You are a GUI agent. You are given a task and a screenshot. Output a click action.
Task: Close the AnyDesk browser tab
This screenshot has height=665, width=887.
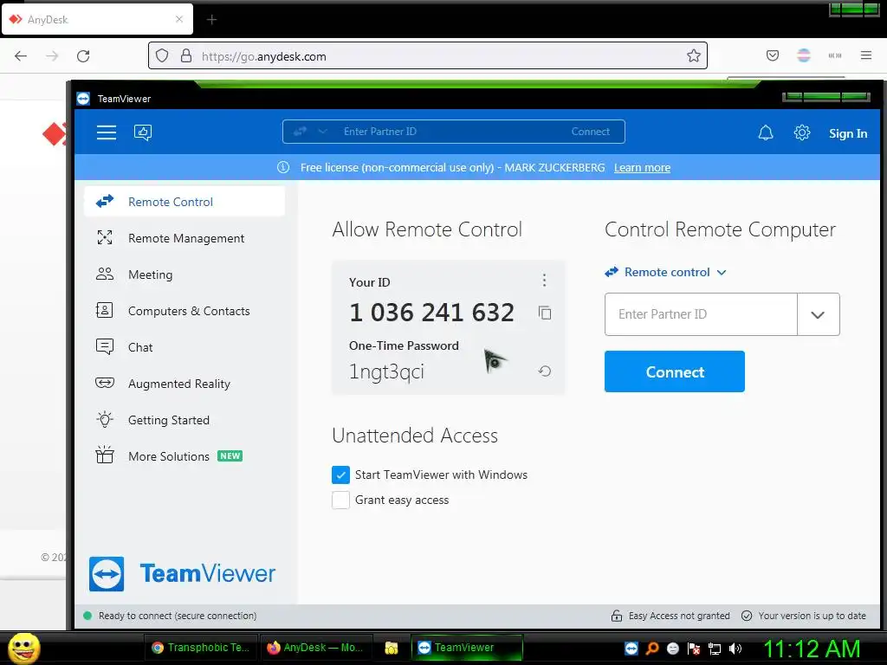coord(179,19)
